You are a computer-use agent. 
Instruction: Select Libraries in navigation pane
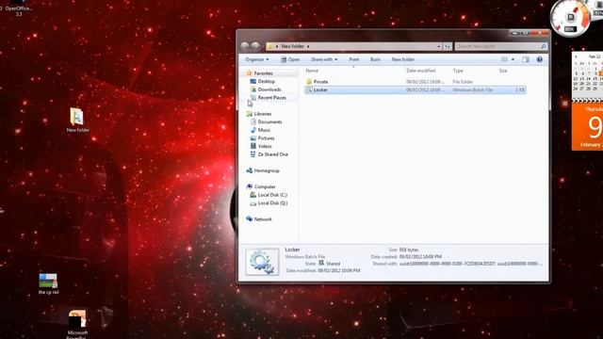(x=263, y=114)
